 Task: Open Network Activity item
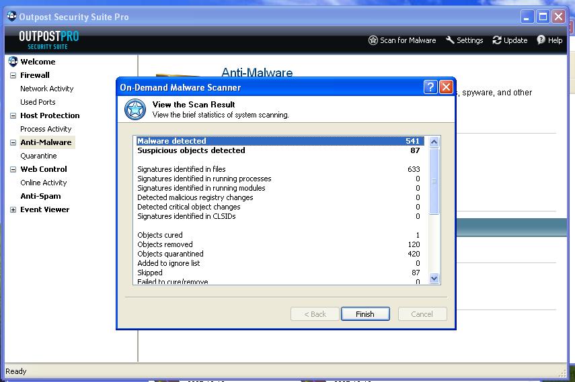click(x=47, y=89)
